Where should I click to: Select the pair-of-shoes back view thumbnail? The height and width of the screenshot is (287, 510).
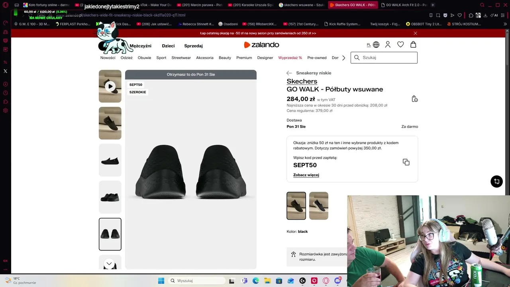pyautogui.click(x=110, y=234)
